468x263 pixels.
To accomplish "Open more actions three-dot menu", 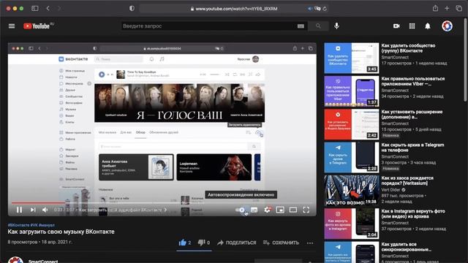I will tap(310, 243).
